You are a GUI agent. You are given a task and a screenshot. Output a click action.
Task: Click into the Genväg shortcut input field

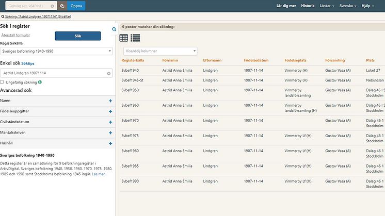coord(26,6)
